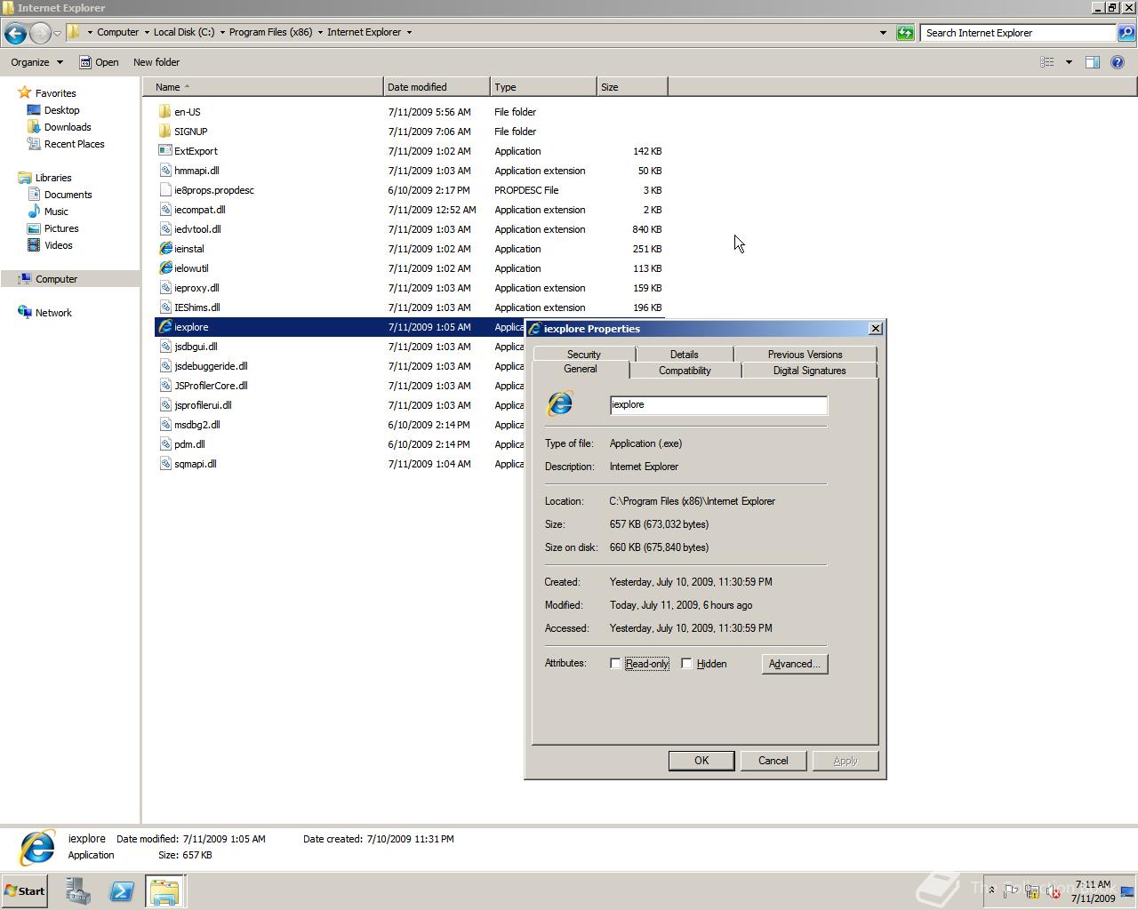Expand the view options dropdown arrow
Image resolution: width=1138 pixels, height=910 pixels.
click(1069, 62)
